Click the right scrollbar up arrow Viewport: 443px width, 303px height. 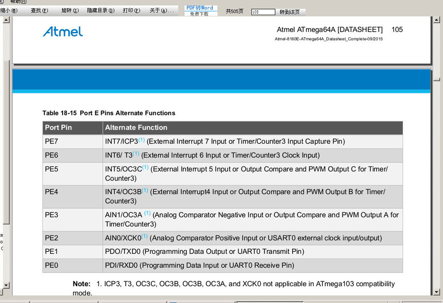437,21
